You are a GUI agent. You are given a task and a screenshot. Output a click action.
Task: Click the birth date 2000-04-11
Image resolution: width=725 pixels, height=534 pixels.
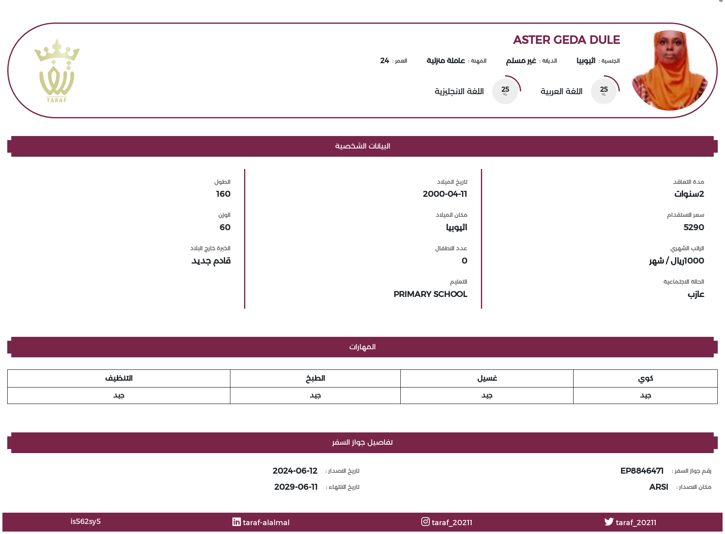tap(445, 194)
